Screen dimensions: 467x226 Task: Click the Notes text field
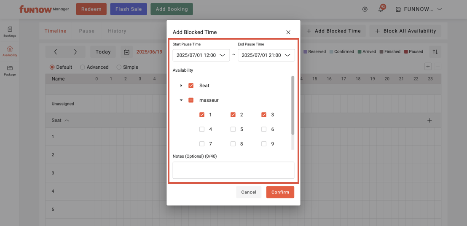(x=233, y=170)
